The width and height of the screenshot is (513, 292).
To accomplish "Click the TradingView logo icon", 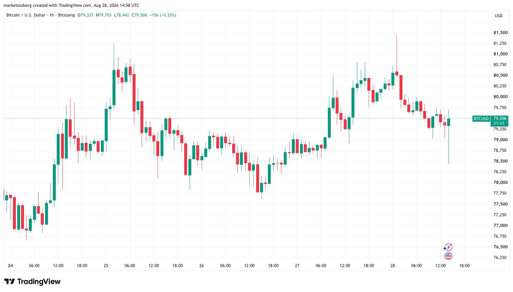I will 9,281.
